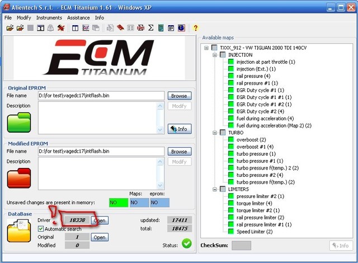Toggle green box beside torque limiter (4)

[231, 203]
